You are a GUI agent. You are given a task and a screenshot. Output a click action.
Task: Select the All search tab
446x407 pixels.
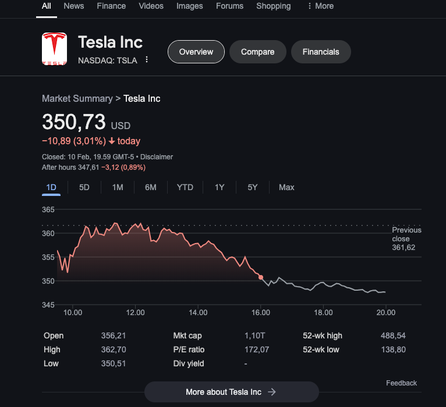point(47,6)
